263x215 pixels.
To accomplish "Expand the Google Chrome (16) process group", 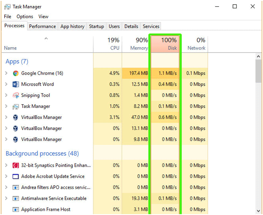I will click(6, 73).
